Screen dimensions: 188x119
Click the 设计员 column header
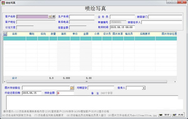tap(107, 34)
